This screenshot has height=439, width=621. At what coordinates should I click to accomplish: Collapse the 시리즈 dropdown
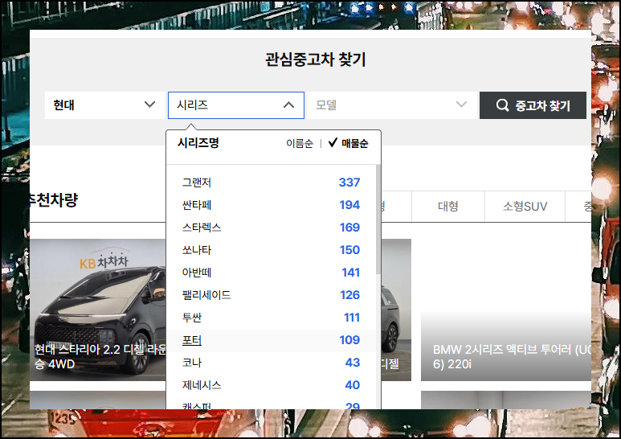236,105
